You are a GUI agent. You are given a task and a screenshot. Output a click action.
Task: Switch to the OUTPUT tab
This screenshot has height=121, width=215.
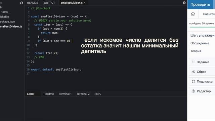click(x=49, y=3)
